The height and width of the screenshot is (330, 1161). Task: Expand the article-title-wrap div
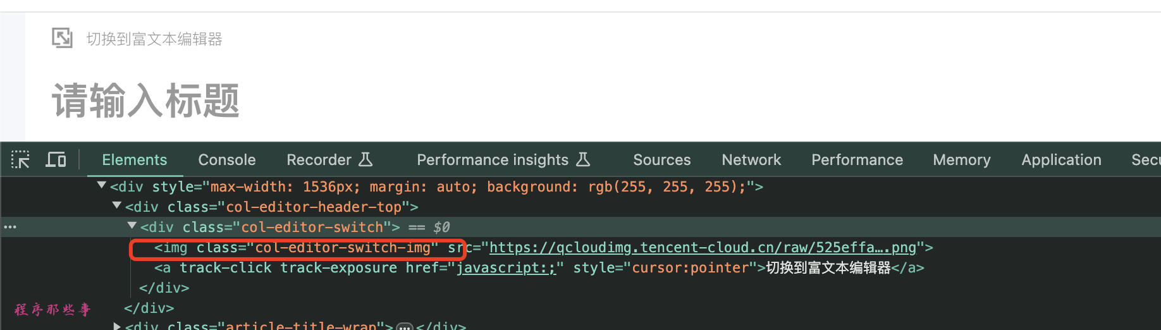(x=116, y=326)
